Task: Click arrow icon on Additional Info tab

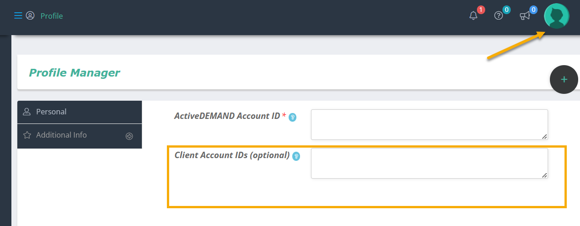Action: point(129,136)
